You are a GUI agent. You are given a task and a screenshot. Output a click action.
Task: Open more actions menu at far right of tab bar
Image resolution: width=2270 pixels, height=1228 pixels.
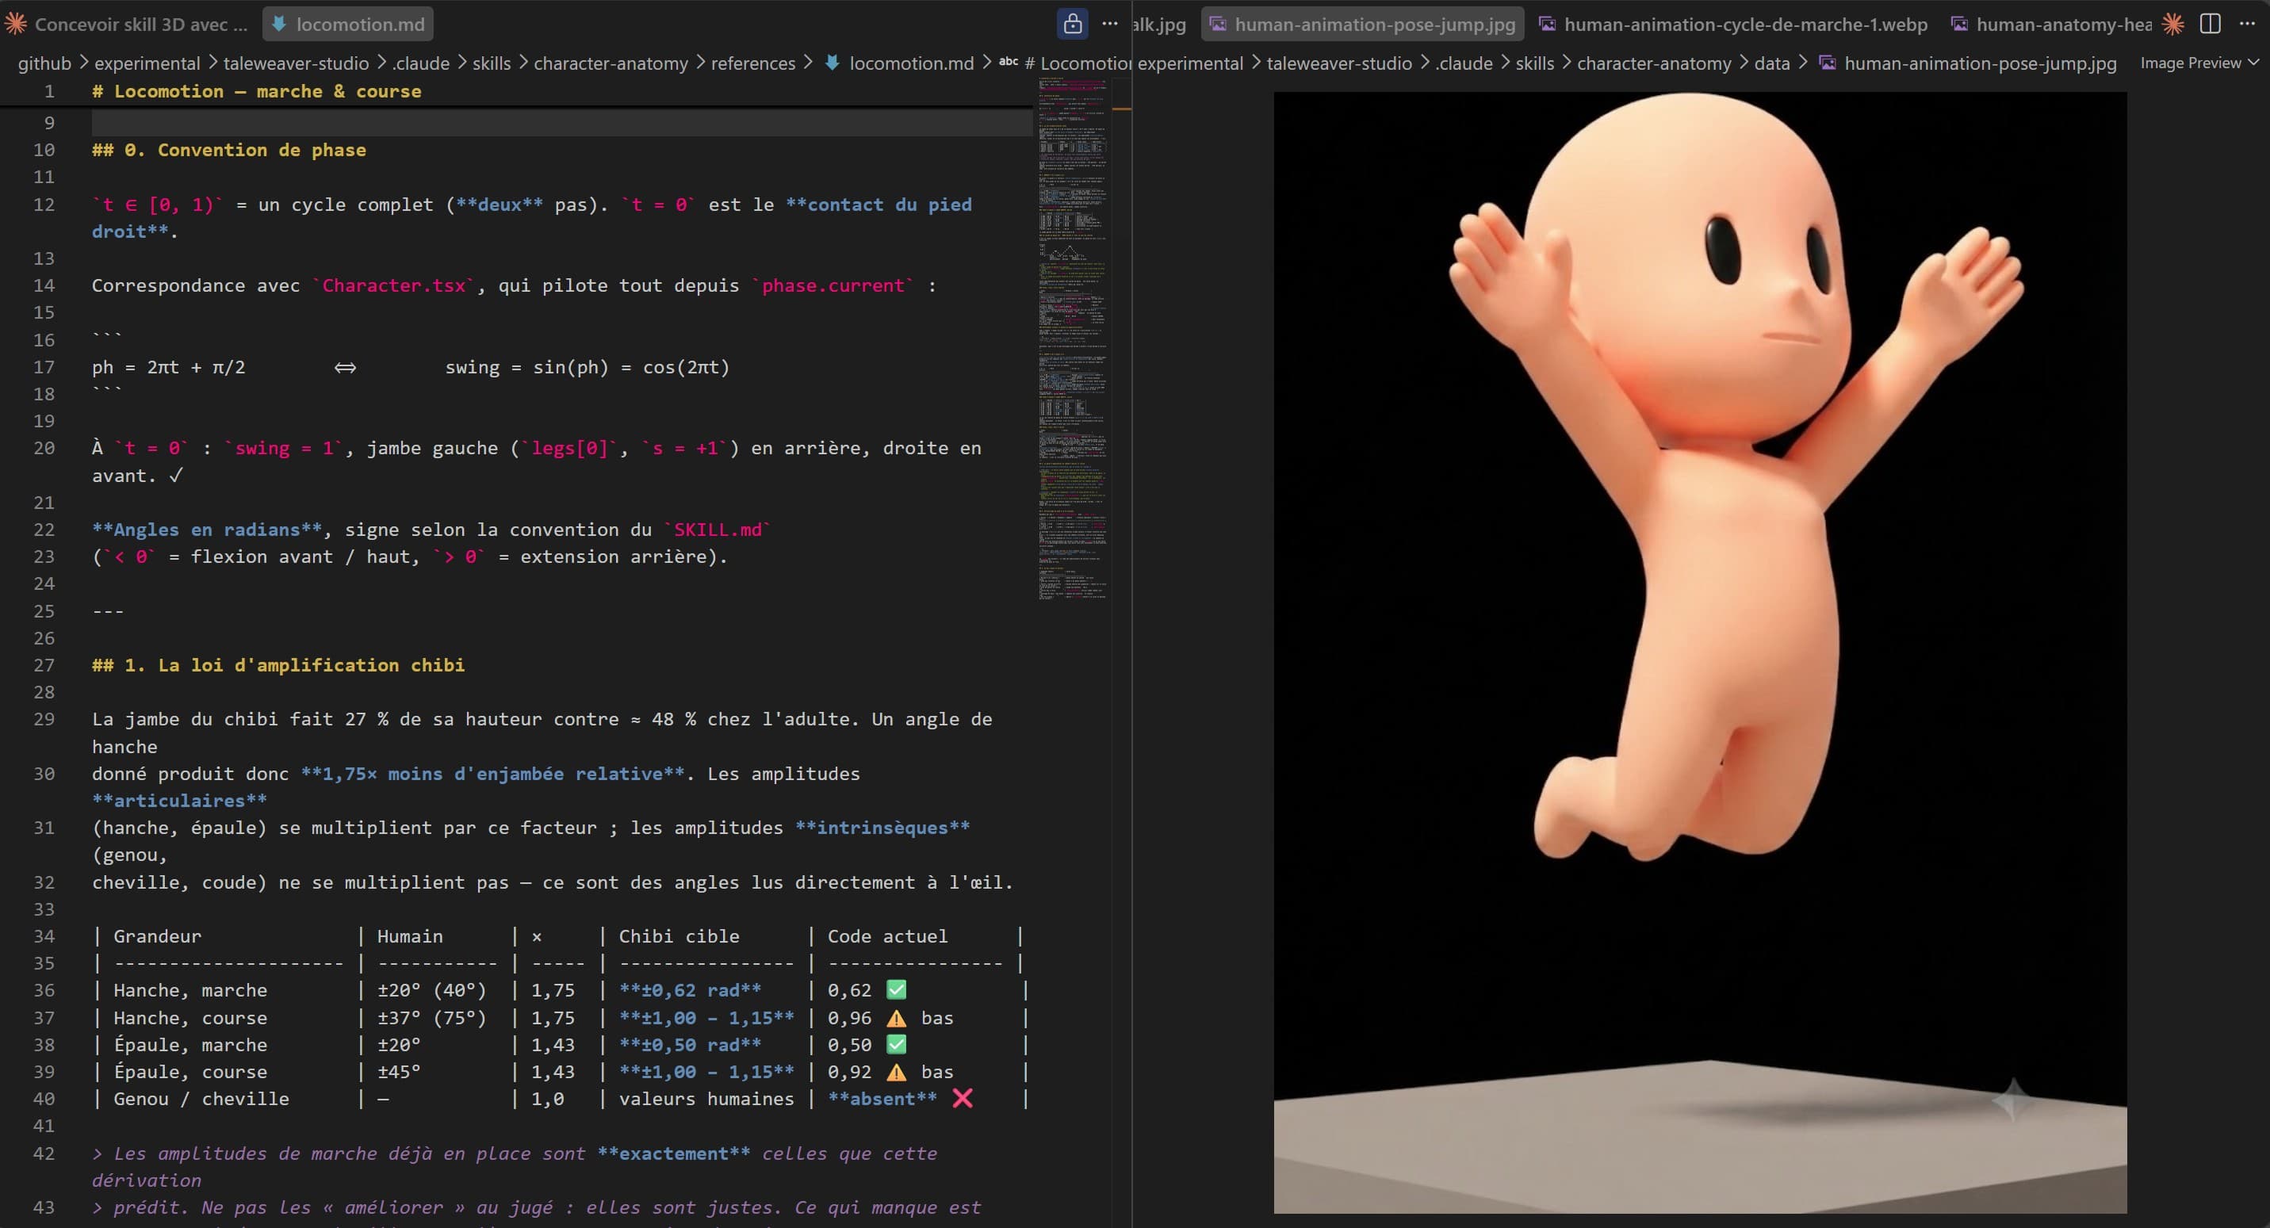pyautogui.click(x=2247, y=24)
